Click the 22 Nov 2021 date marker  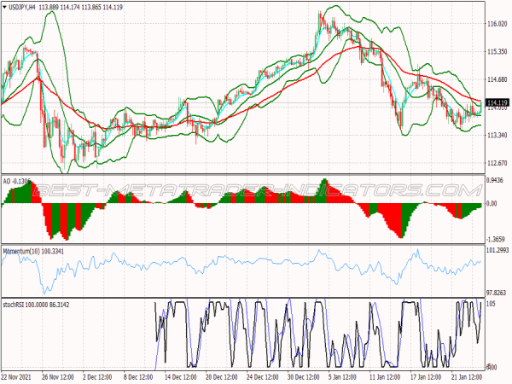click(x=19, y=375)
